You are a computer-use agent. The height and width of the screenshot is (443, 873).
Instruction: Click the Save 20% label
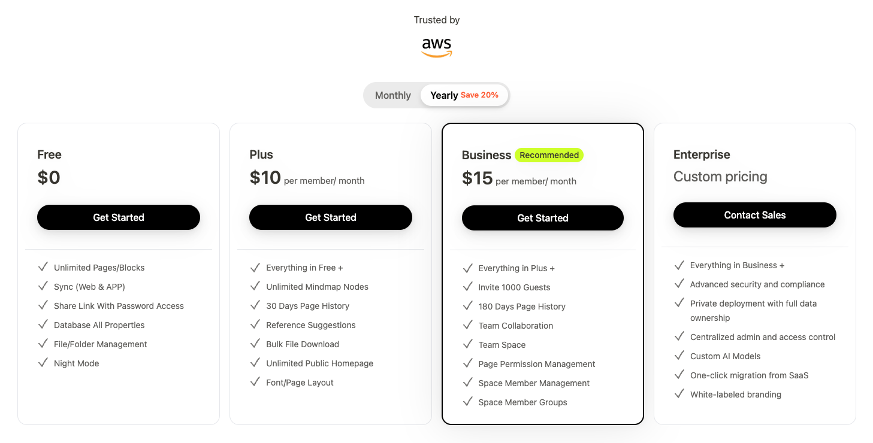479,95
